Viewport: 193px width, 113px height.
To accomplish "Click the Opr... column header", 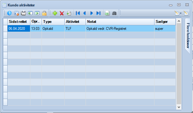I will point(36,22).
